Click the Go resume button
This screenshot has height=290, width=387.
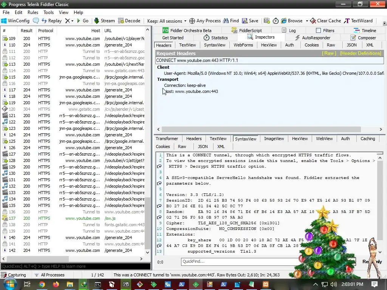(x=83, y=21)
